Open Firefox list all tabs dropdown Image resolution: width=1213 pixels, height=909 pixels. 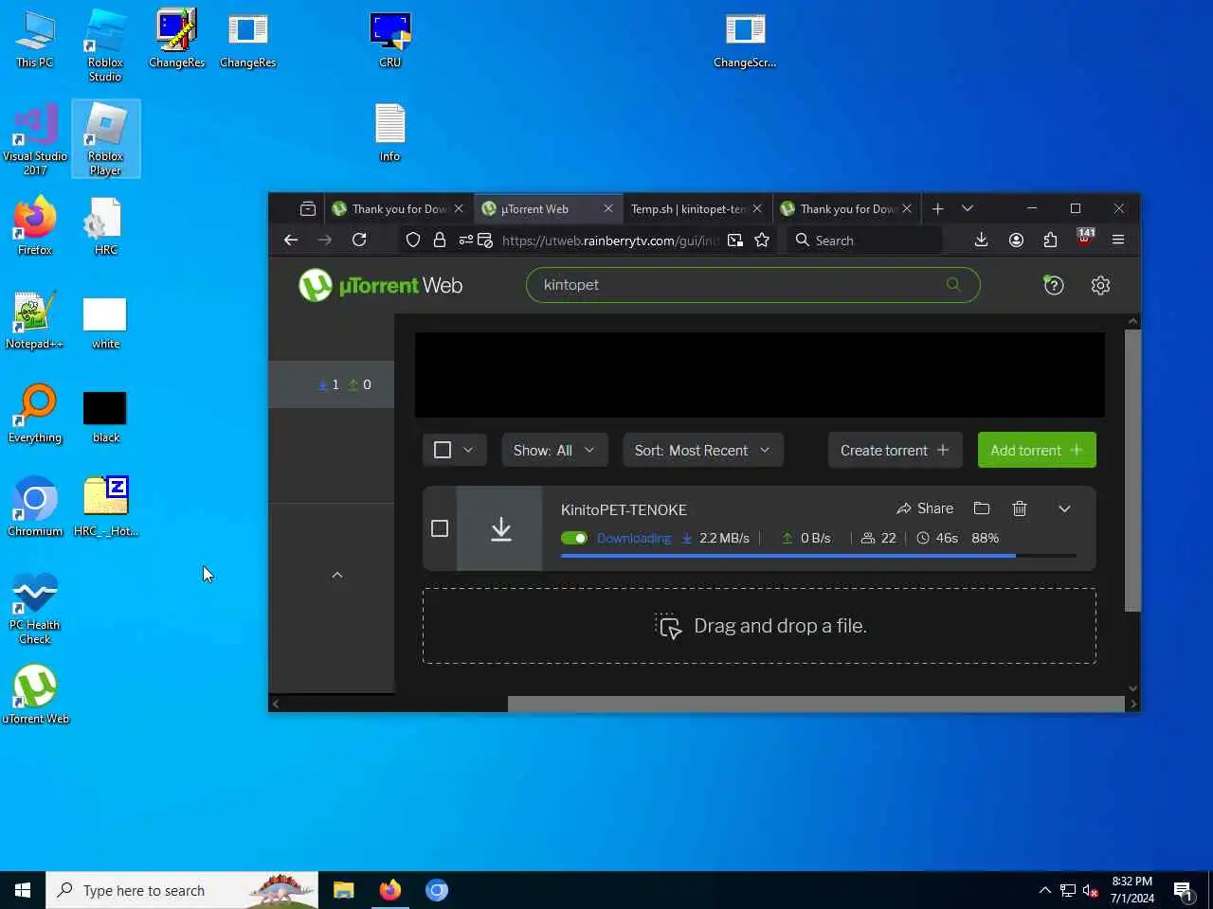pyautogui.click(x=968, y=208)
